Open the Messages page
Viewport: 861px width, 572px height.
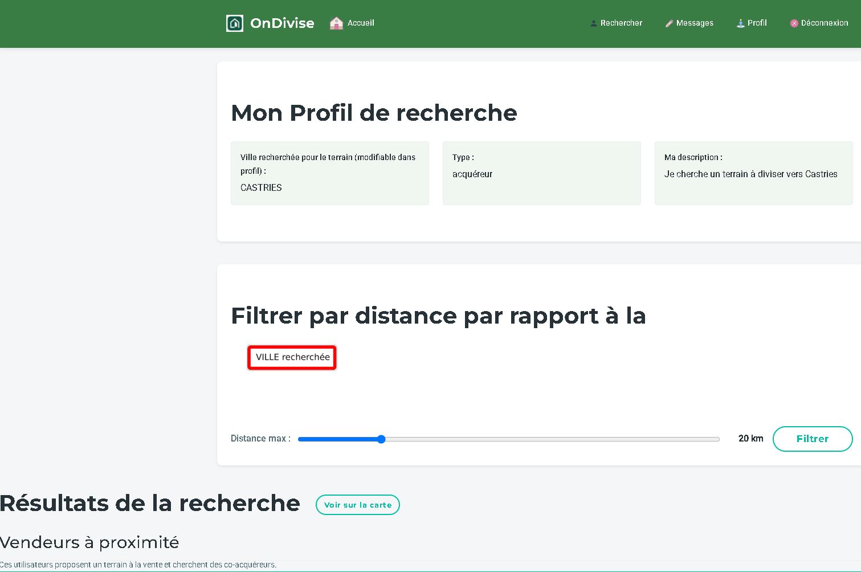tap(695, 23)
